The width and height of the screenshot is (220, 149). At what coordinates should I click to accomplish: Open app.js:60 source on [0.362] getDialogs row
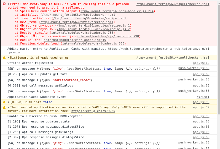[201, 85]
